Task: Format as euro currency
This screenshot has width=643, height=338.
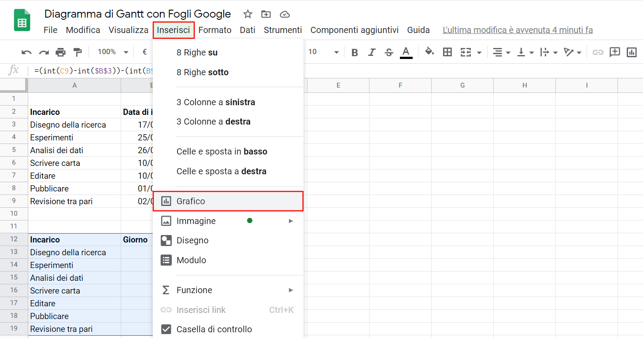Action: [144, 52]
